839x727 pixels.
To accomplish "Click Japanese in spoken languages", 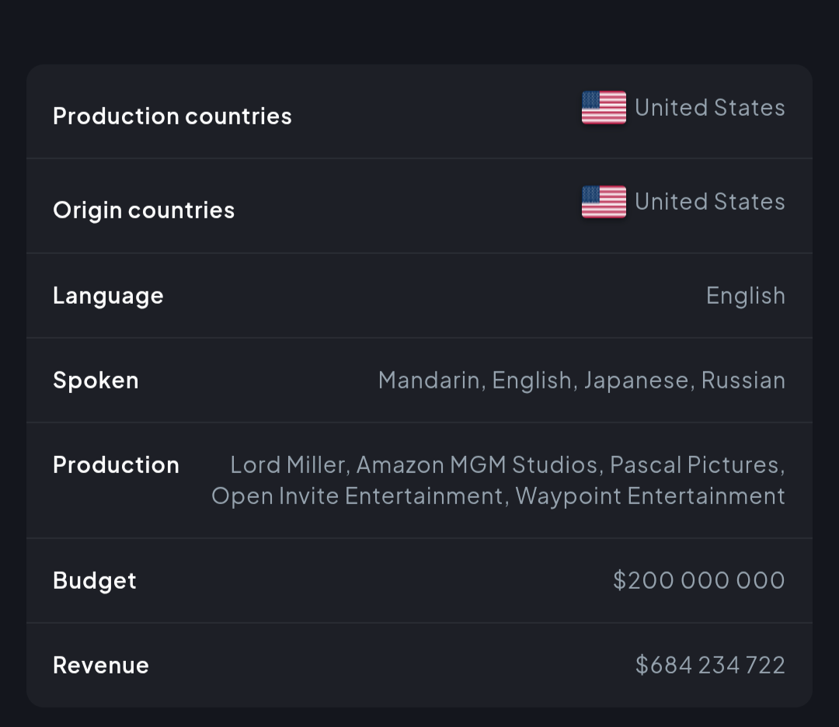I will (x=635, y=381).
